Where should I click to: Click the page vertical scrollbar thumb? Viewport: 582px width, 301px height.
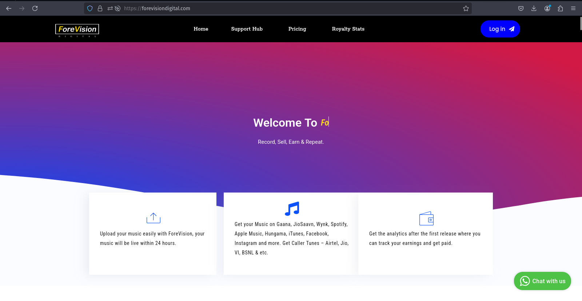pos(581,23)
